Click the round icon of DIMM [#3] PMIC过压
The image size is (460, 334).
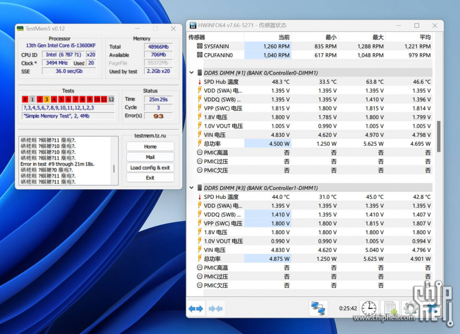(x=200, y=276)
